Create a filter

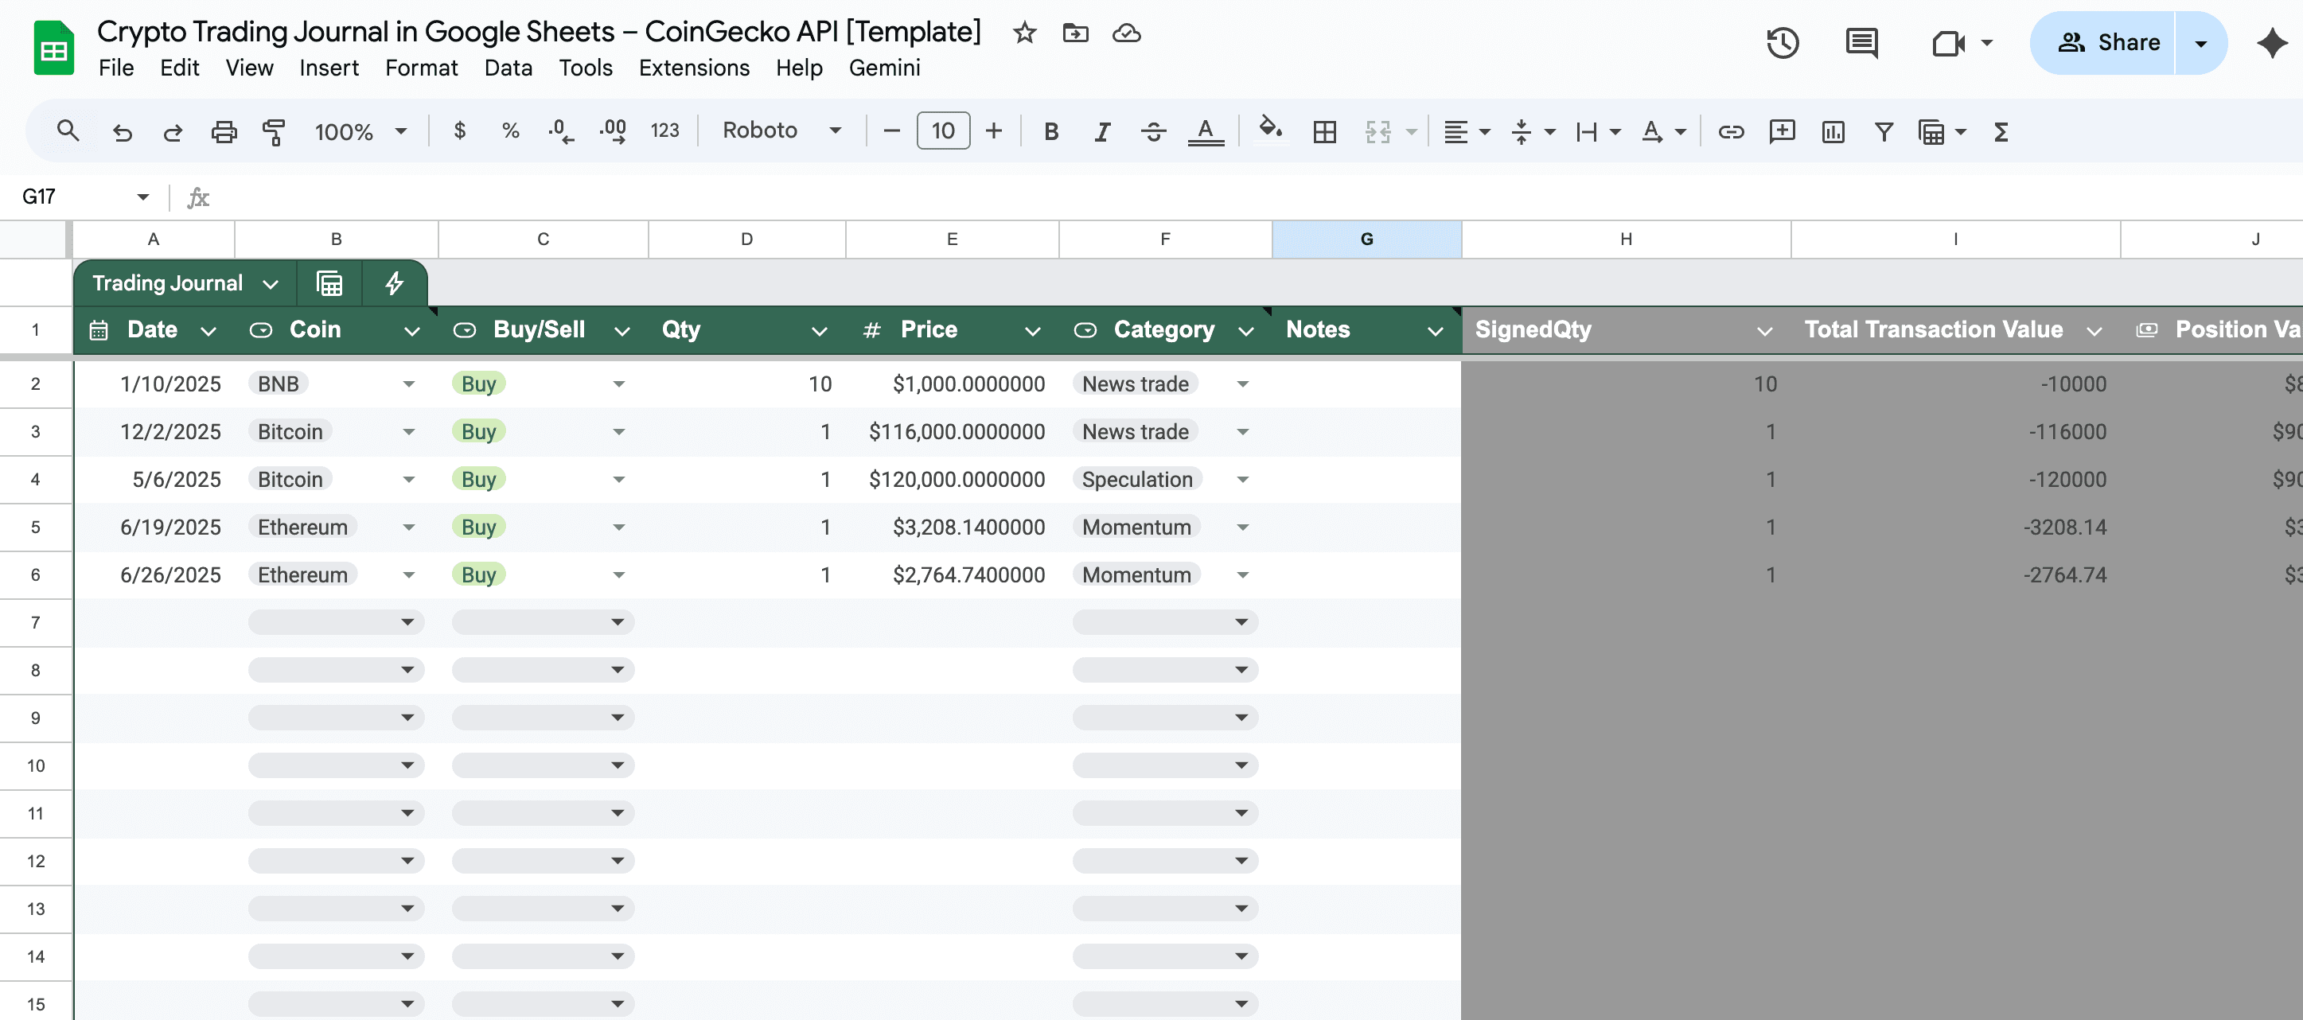pos(1883,131)
